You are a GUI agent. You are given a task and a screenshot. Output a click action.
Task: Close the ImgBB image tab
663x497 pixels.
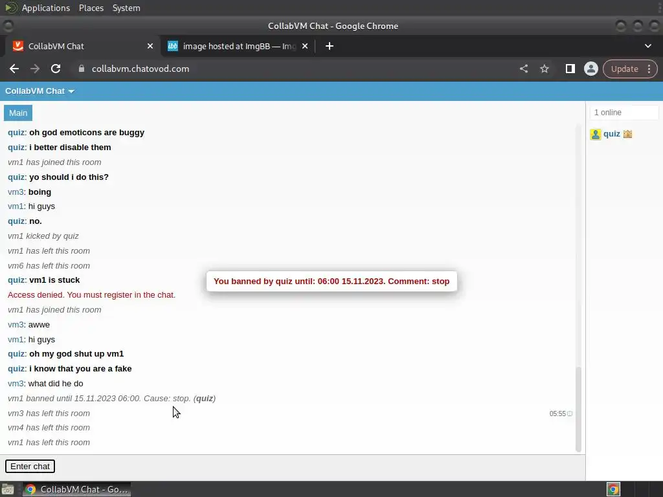[x=305, y=46]
